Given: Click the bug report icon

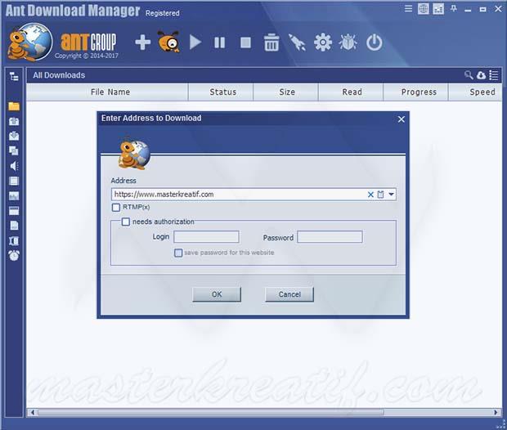Looking at the screenshot, I should point(348,43).
